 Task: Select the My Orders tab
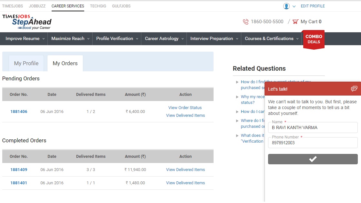65,63
